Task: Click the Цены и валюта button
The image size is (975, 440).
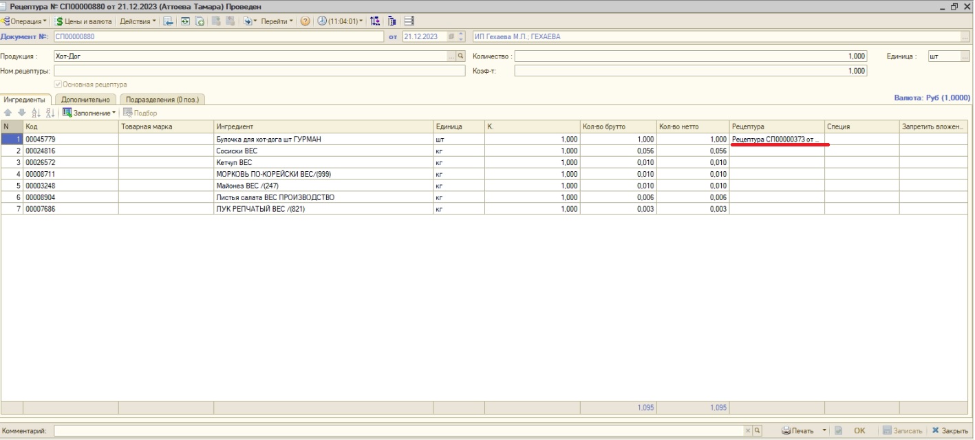Action: (83, 21)
